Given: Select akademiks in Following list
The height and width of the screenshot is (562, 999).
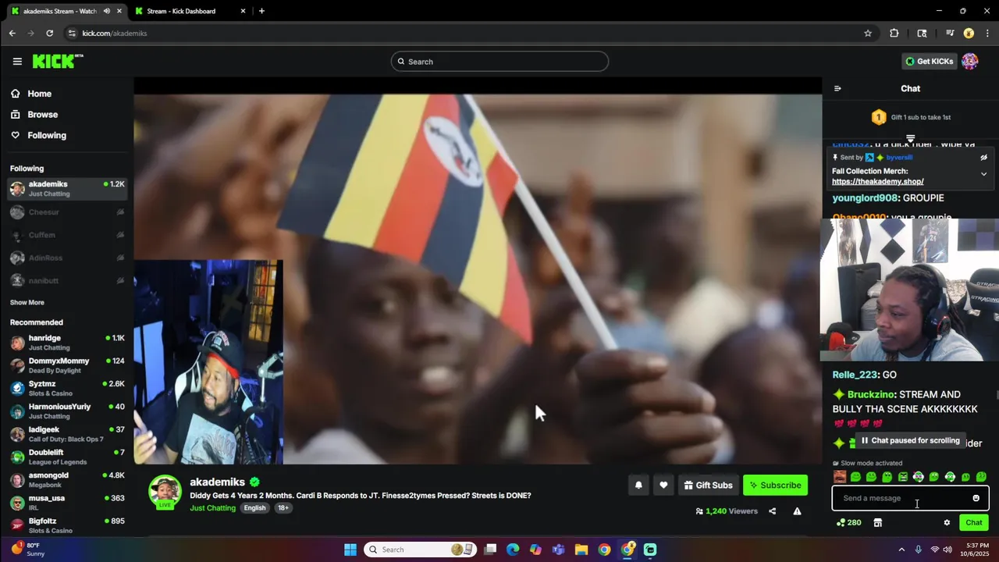Looking at the screenshot, I should click(67, 189).
